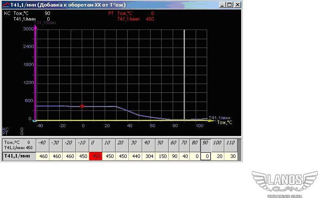Screen dimensions: 318x198
Task: Select the cell with value 440
Action: click(136, 156)
